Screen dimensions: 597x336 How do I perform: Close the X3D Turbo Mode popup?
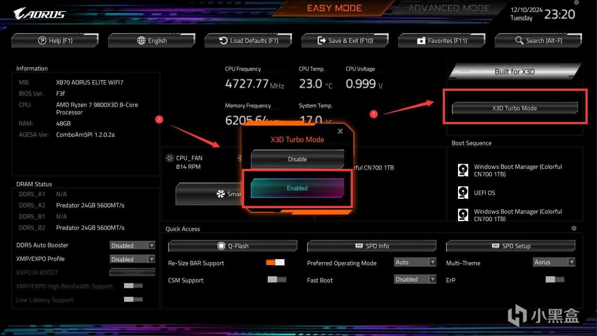[340, 132]
